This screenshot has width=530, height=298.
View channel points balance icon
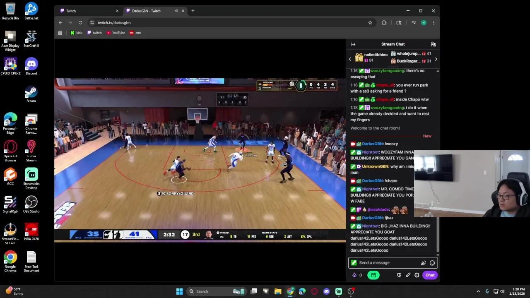click(x=354, y=275)
